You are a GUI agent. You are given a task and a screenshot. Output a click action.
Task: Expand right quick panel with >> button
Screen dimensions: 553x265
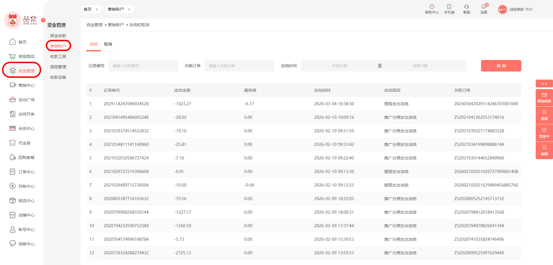pos(544,84)
